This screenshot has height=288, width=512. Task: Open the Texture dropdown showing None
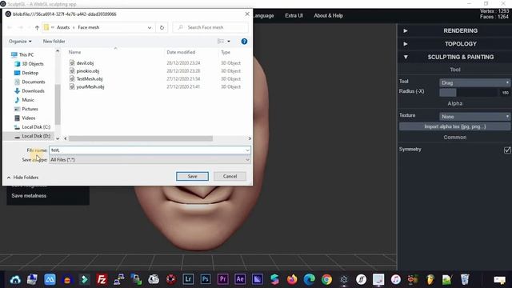(474, 117)
